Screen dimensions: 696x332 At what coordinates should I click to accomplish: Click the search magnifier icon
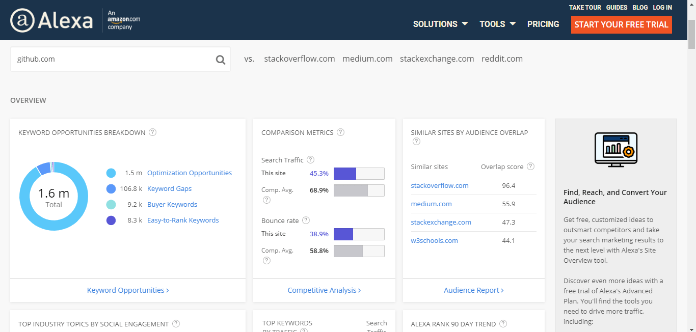[x=220, y=60]
